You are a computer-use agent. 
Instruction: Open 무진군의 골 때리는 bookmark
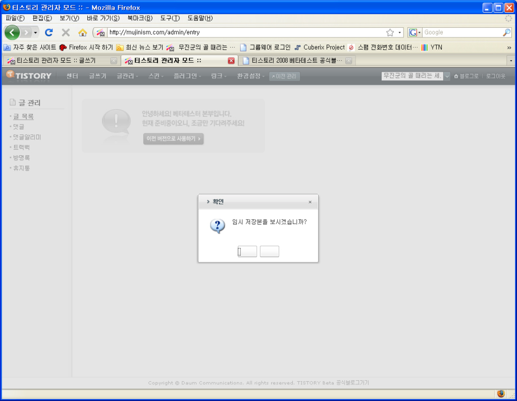pos(201,48)
